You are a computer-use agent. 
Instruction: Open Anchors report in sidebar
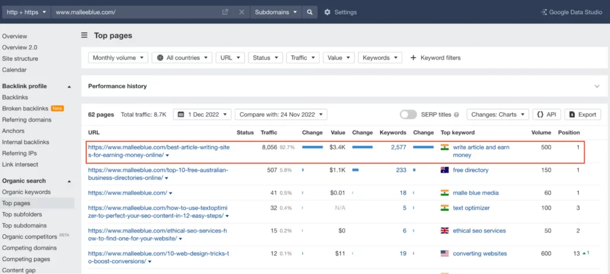(13, 131)
